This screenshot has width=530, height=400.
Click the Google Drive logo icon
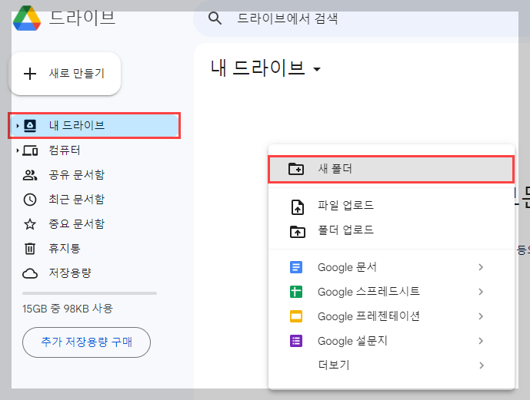pos(27,18)
